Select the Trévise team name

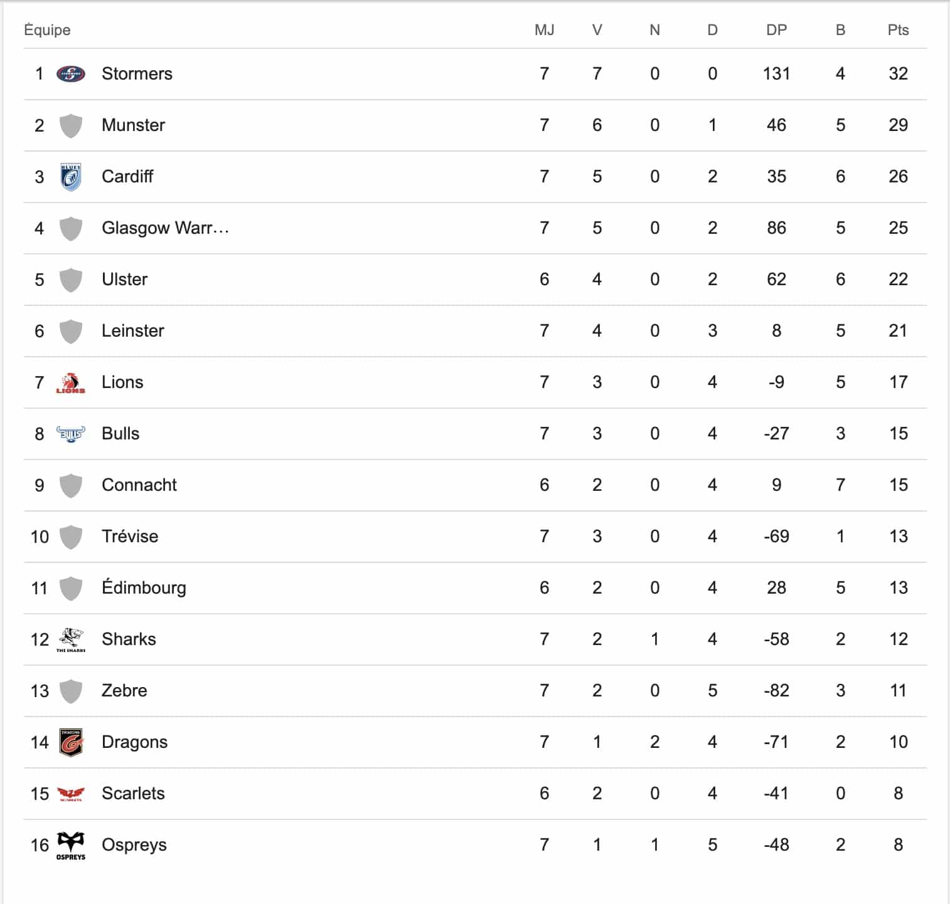click(x=130, y=537)
